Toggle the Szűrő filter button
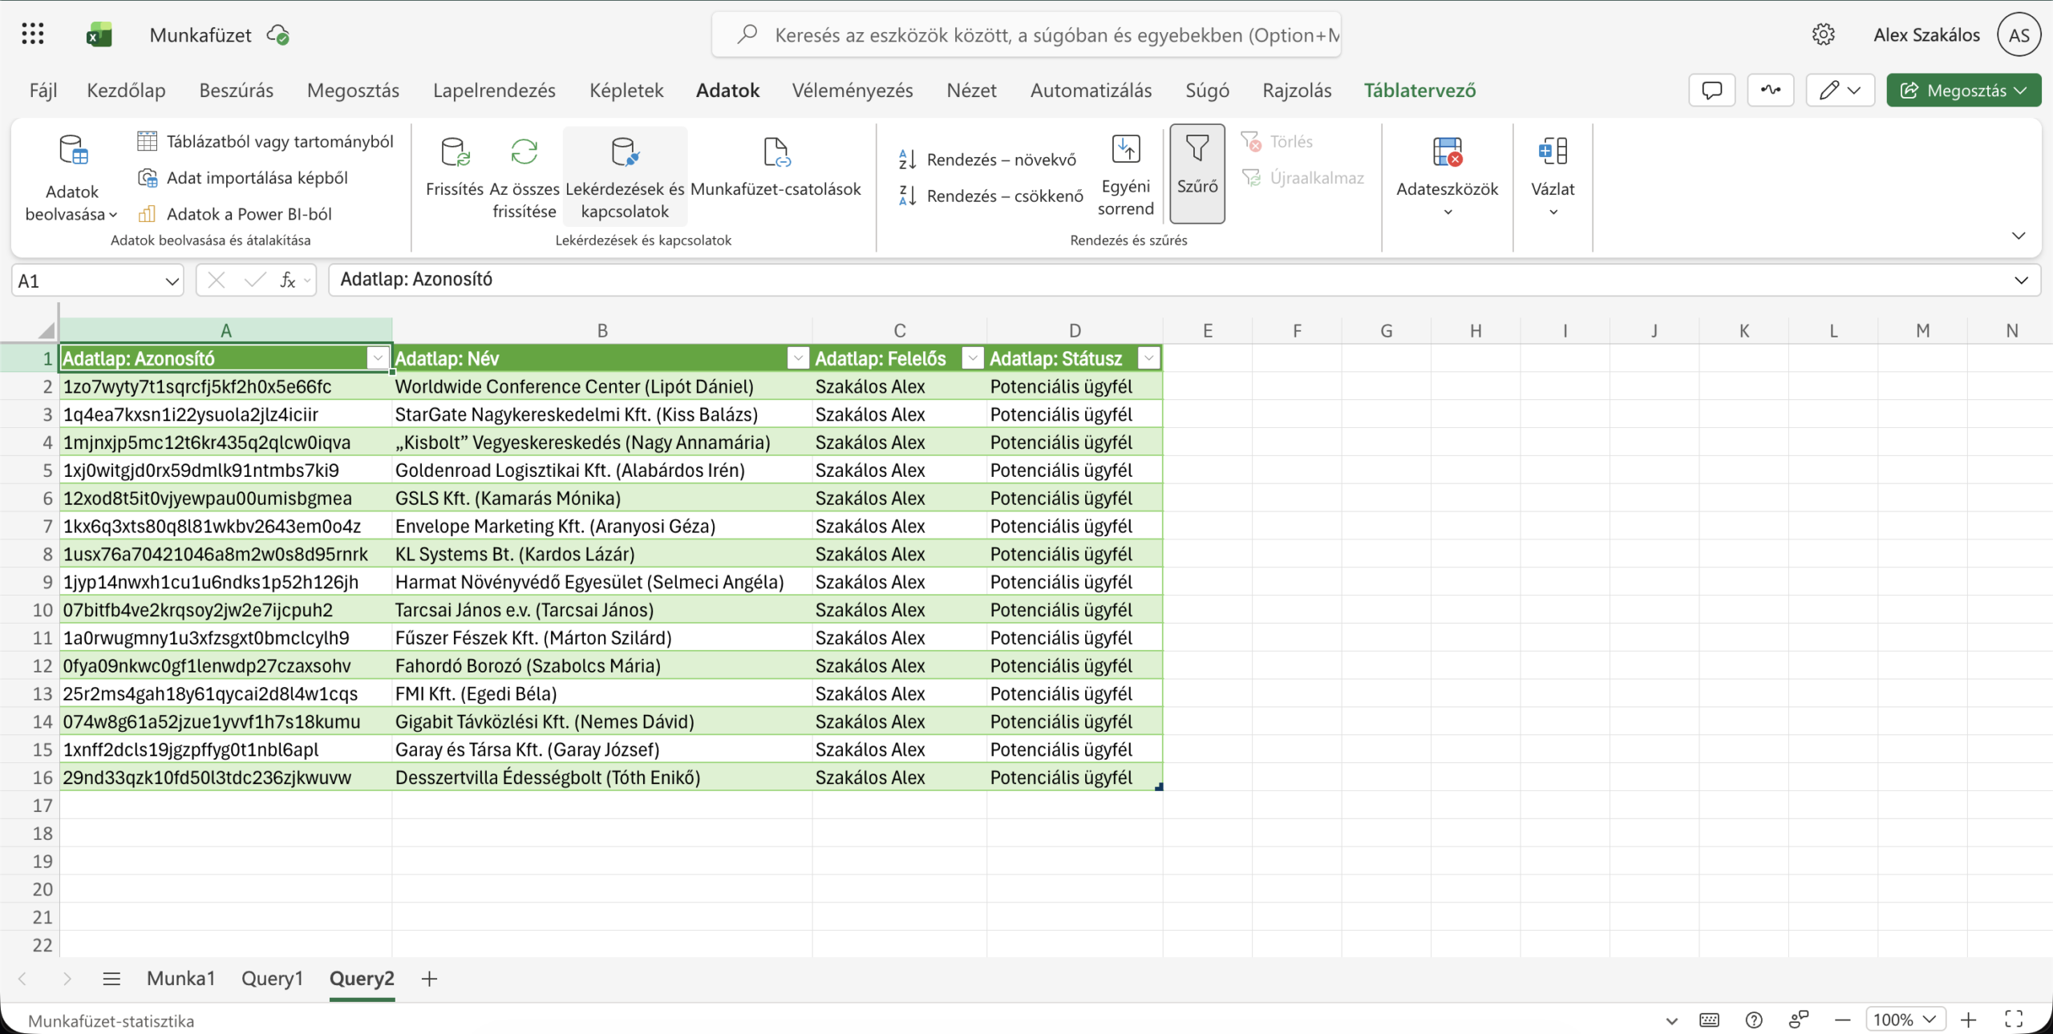Image resolution: width=2053 pixels, height=1034 pixels. pyautogui.click(x=1197, y=172)
